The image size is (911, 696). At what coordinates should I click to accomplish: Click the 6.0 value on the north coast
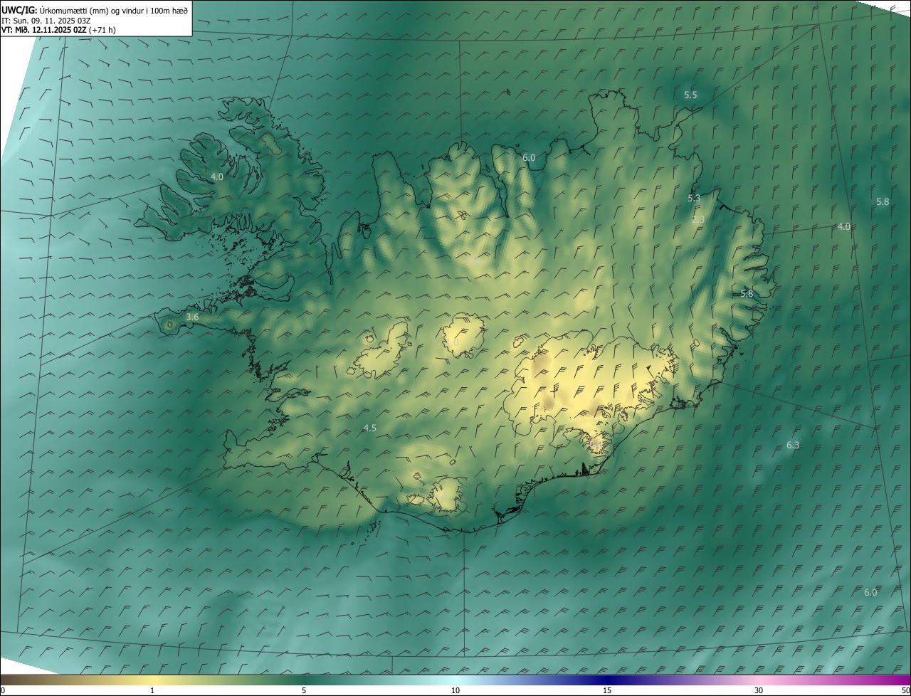pyautogui.click(x=529, y=157)
